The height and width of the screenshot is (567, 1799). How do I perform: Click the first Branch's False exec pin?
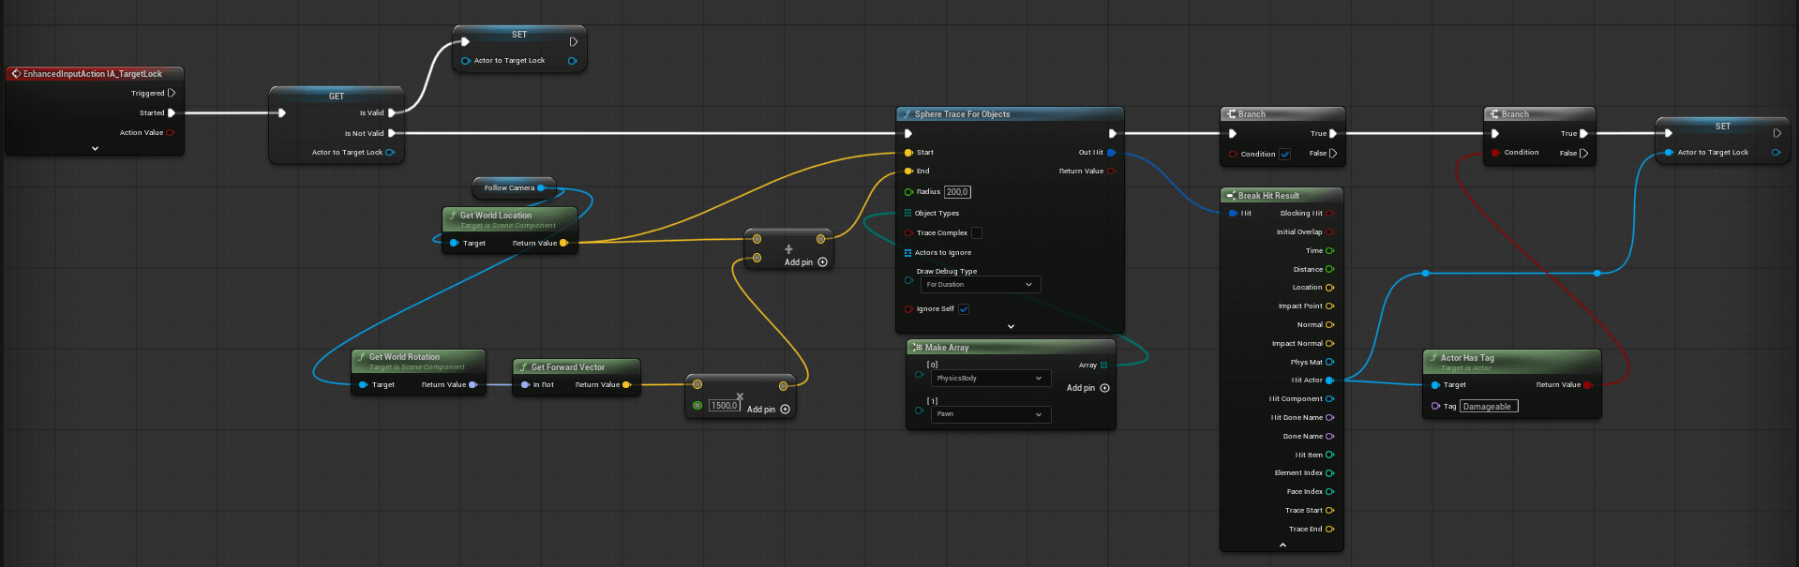click(1333, 153)
